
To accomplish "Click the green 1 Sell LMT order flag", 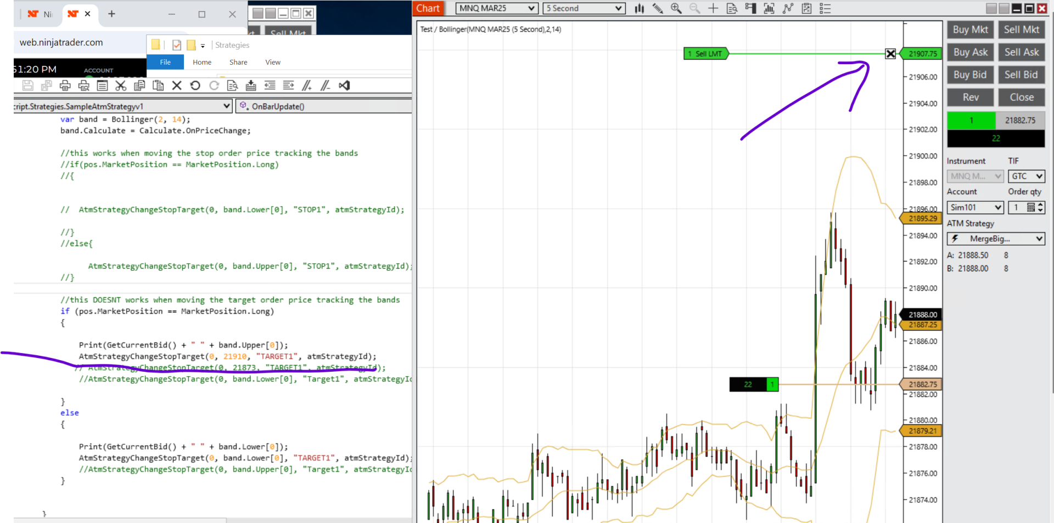I will (x=706, y=54).
